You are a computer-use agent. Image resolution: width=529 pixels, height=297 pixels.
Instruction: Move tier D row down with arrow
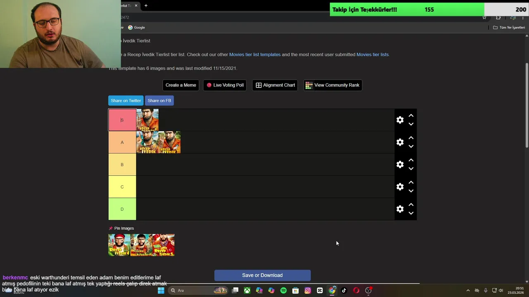(411, 213)
